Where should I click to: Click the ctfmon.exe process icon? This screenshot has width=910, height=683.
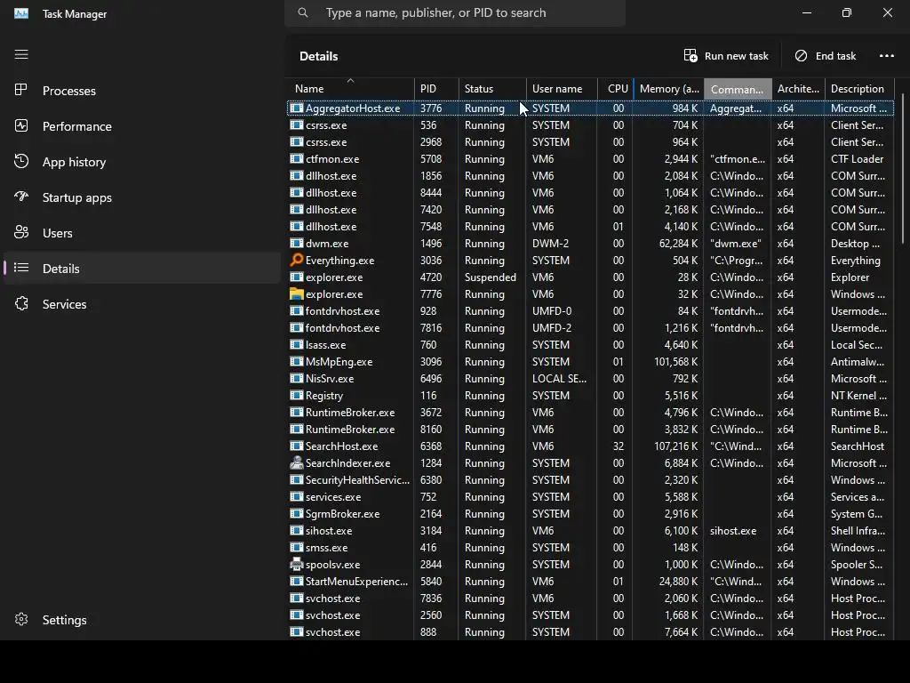[x=297, y=158]
